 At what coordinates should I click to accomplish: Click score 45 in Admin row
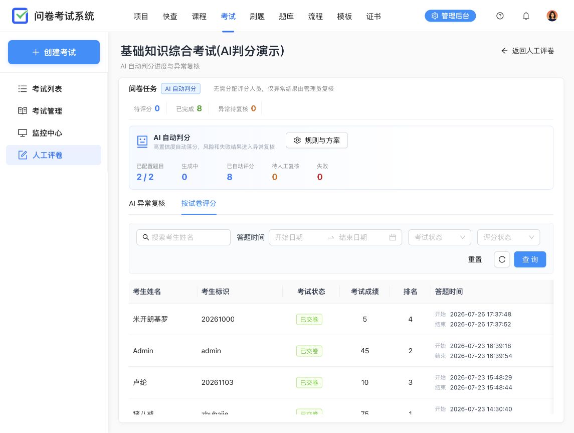364,351
